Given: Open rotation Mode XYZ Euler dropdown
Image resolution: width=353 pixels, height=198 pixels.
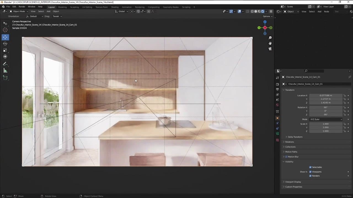Looking at the screenshot, I should click(326, 119).
